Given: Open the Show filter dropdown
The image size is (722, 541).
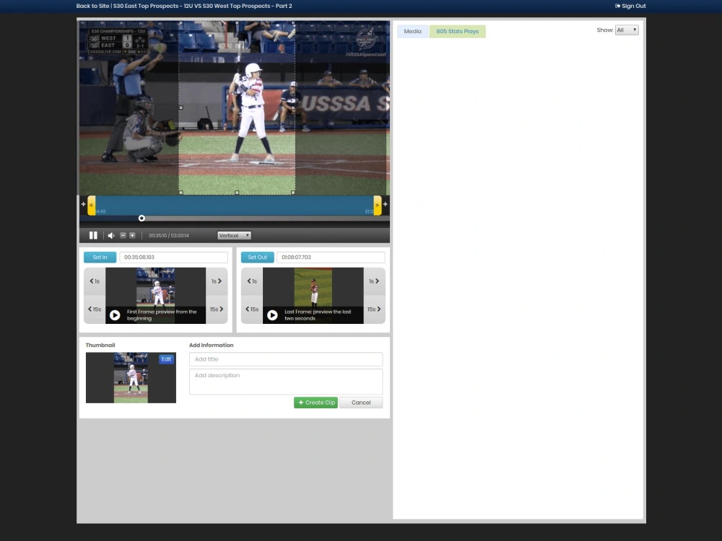Looking at the screenshot, I should pos(627,30).
